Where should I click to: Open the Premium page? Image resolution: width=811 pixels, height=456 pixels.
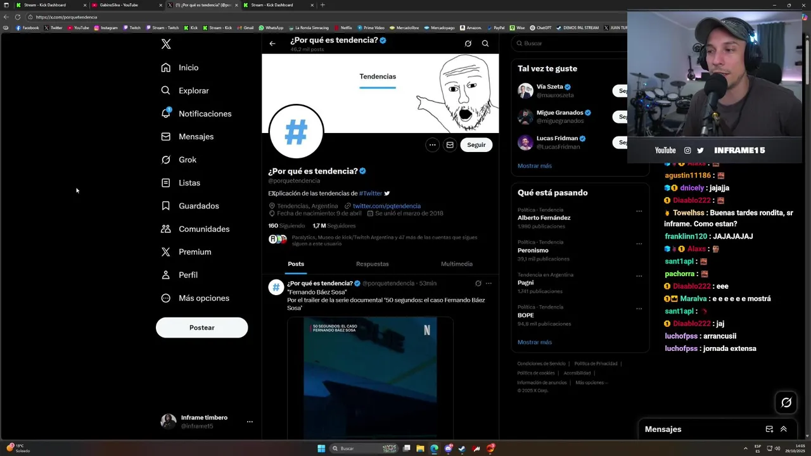pyautogui.click(x=186, y=252)
